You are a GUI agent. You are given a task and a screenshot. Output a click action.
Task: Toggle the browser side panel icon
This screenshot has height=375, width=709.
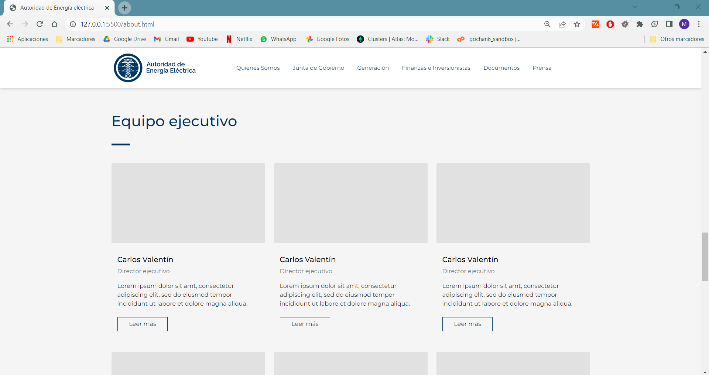[x=669, y=24]
